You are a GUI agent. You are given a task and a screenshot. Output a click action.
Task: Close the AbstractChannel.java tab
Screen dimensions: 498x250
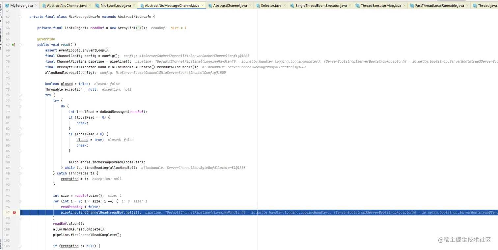250,6
